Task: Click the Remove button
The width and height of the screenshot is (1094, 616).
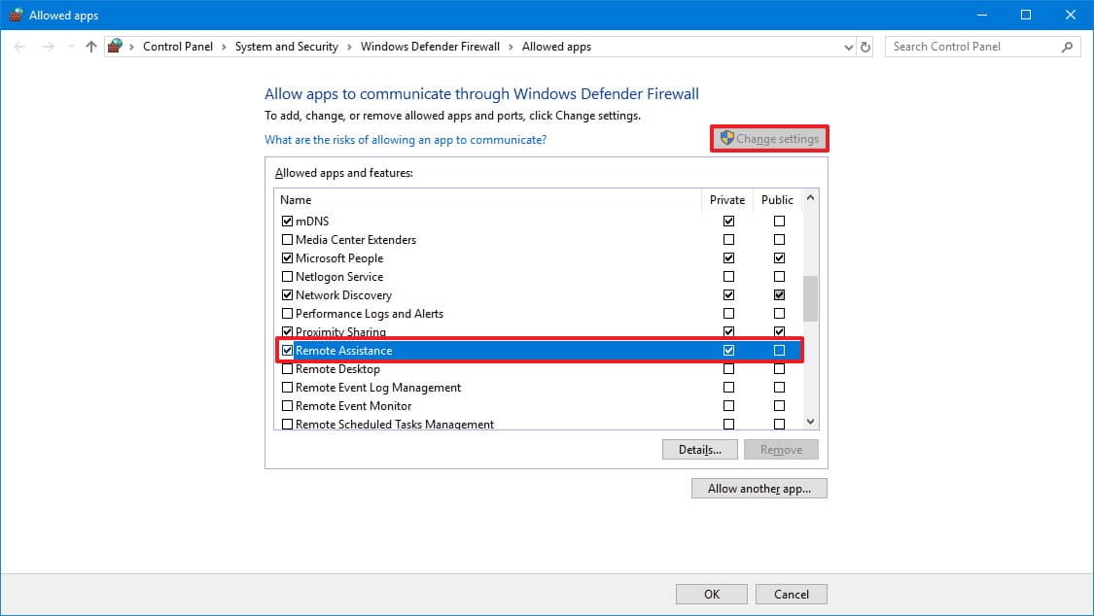Action: (781, 450)
